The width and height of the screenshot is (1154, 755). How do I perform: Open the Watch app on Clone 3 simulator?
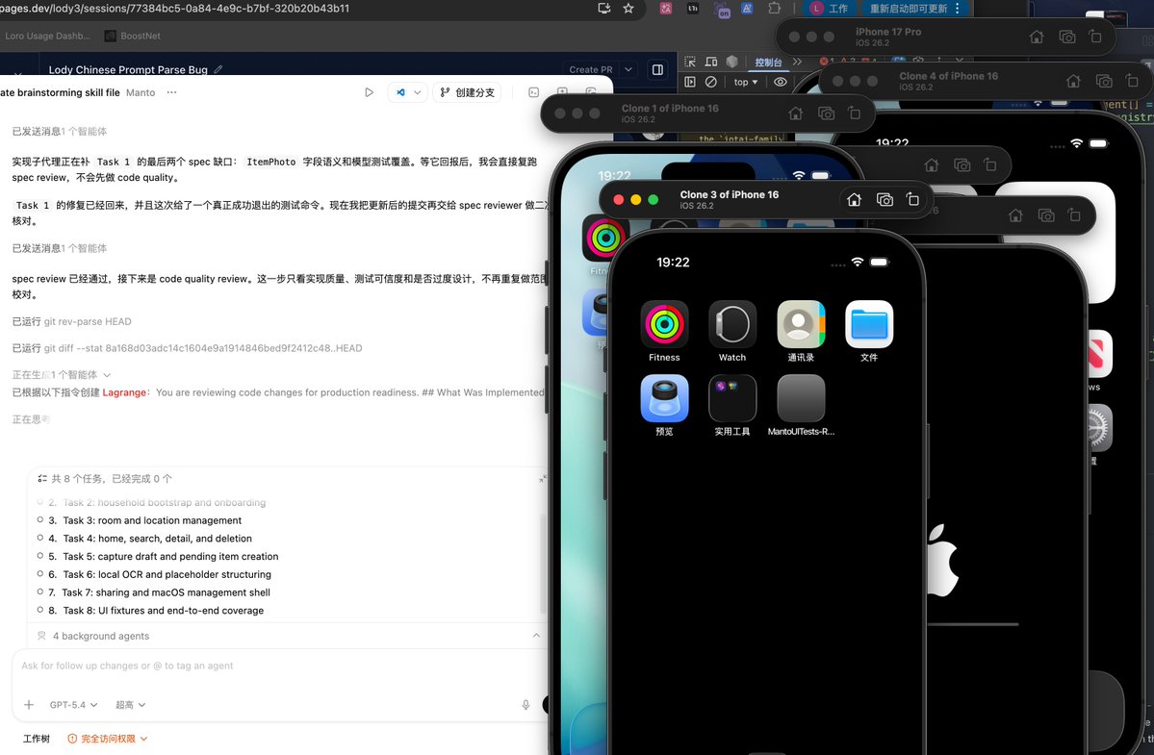pyautogui.click(x=732, y=324)
